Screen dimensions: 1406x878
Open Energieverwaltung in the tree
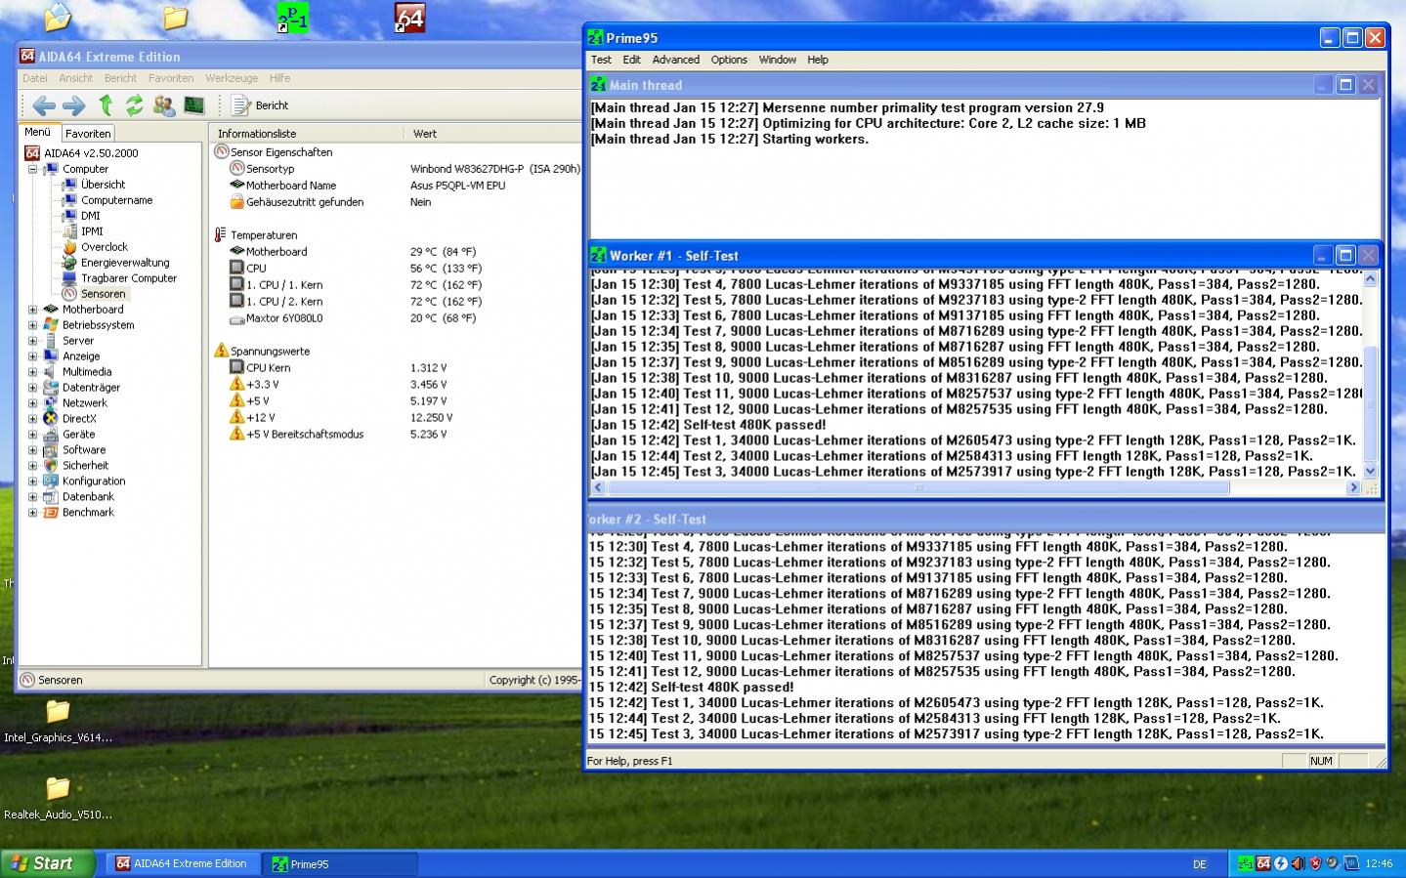(x=125, y=263)
